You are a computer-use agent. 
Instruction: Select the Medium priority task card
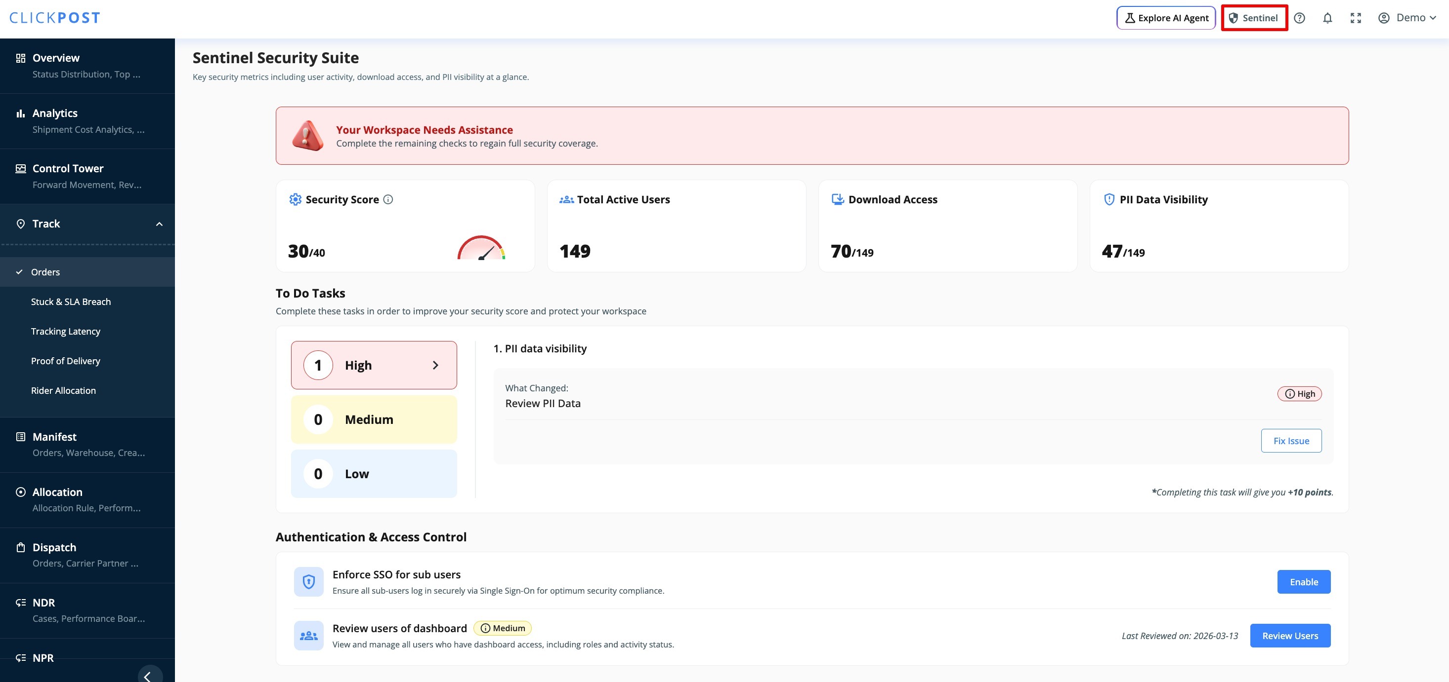point(374,419)
